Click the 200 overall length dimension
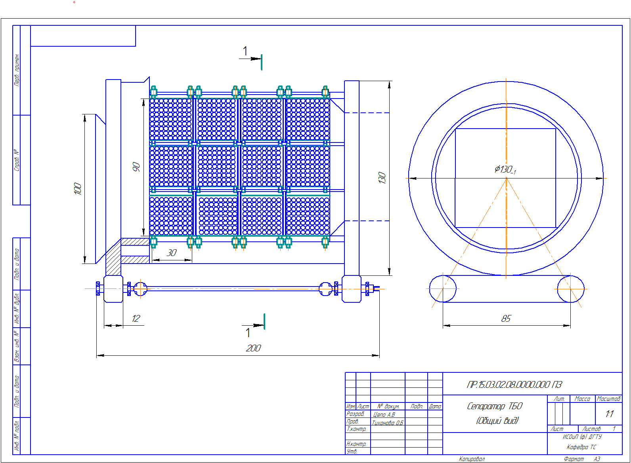The image size is (631, 463). pos(253,348)
